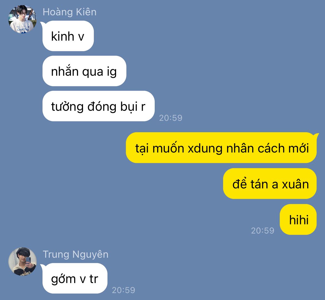
Task: Click the word "tại" starting the yellow message
Action: pos(142,149)
